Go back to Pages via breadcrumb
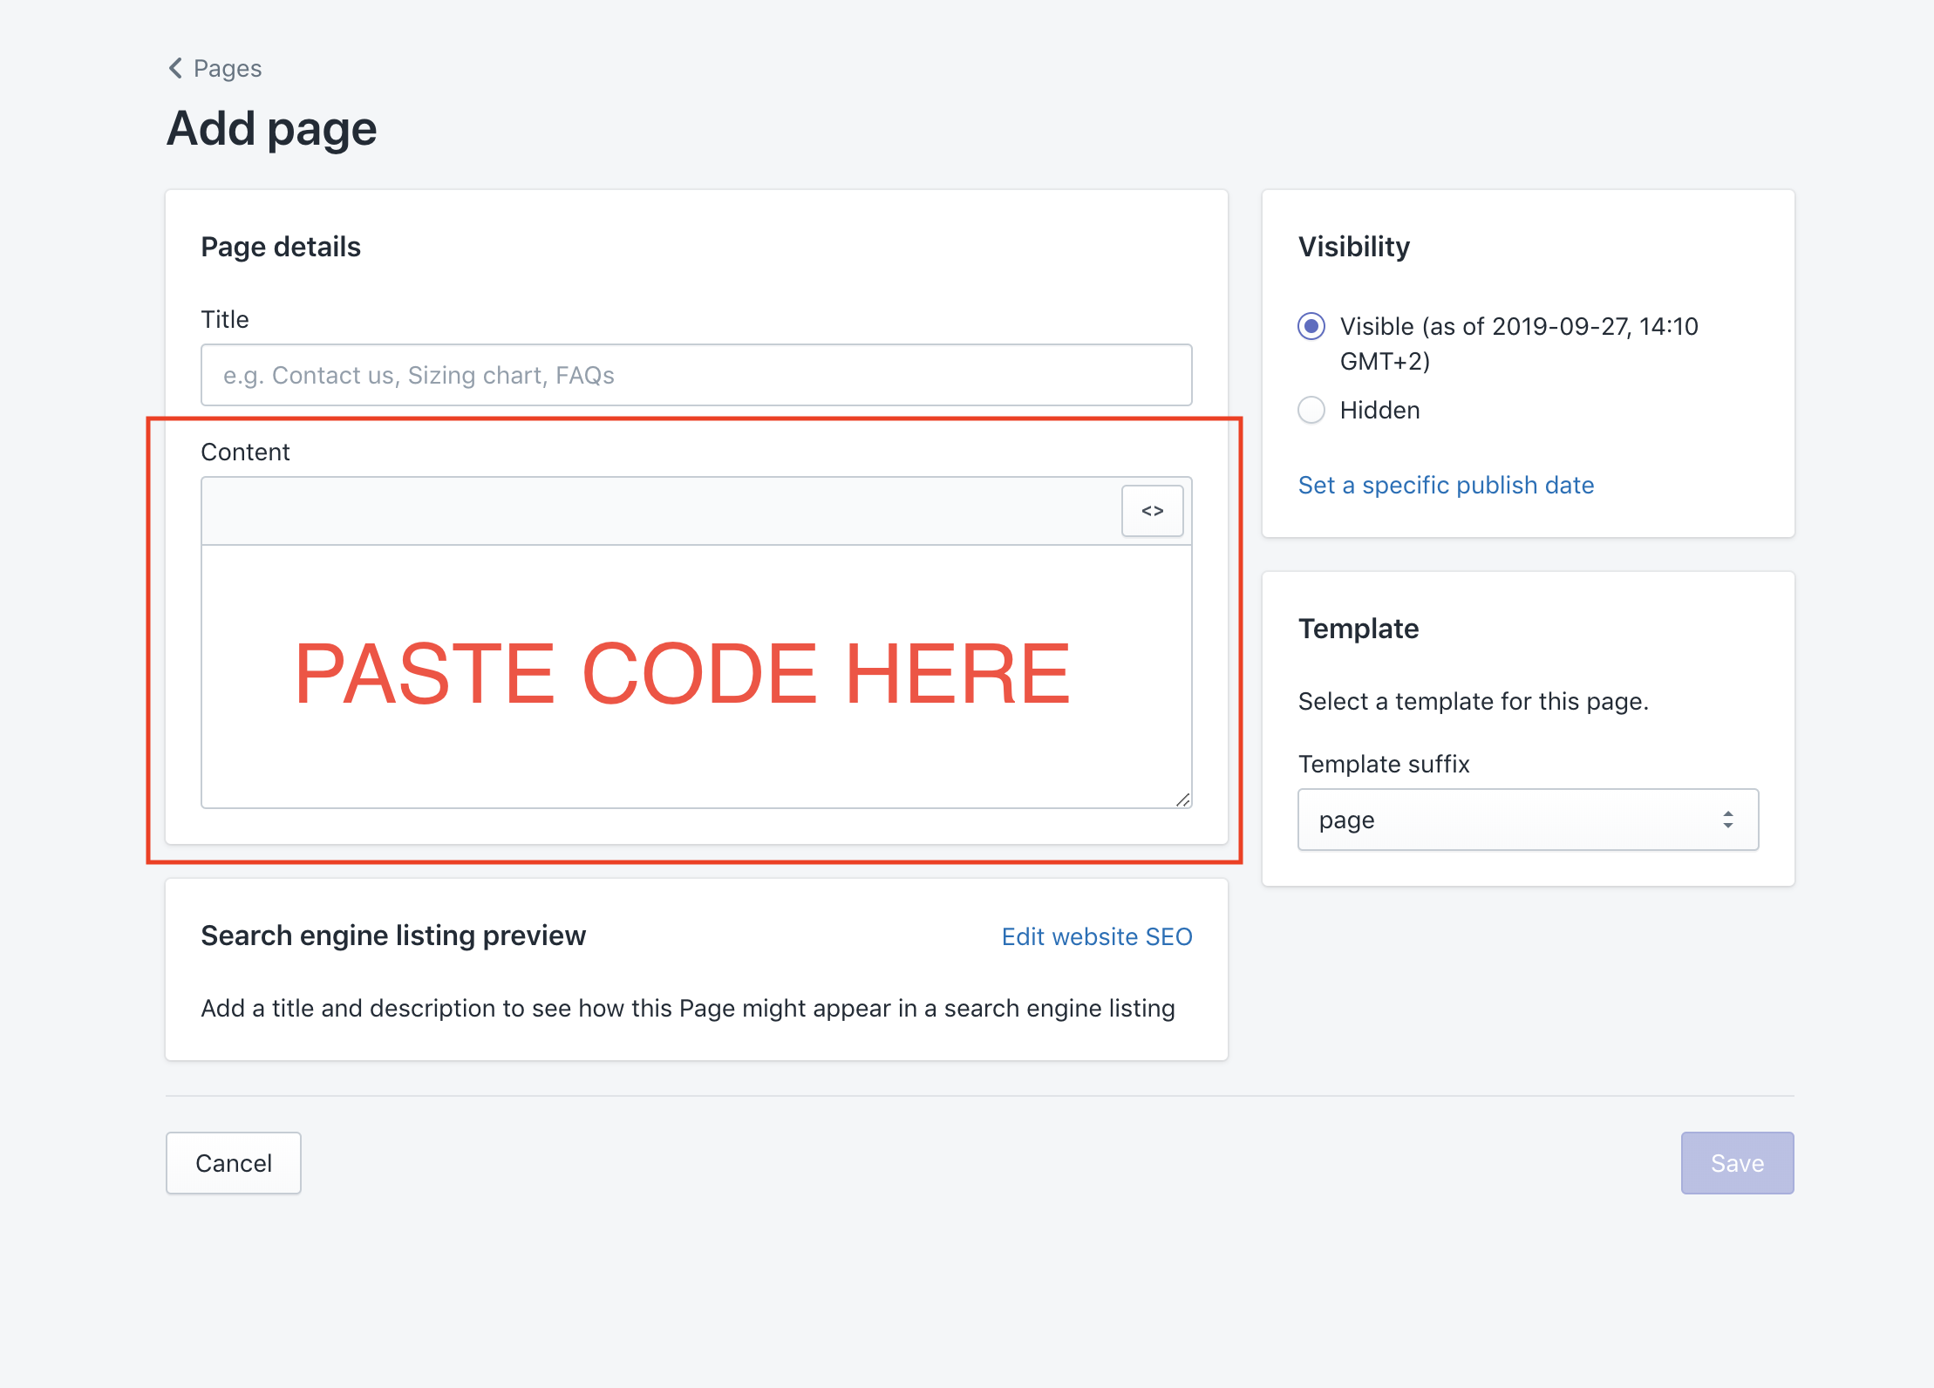1934x1388 pixels. [x=215, y=68]
